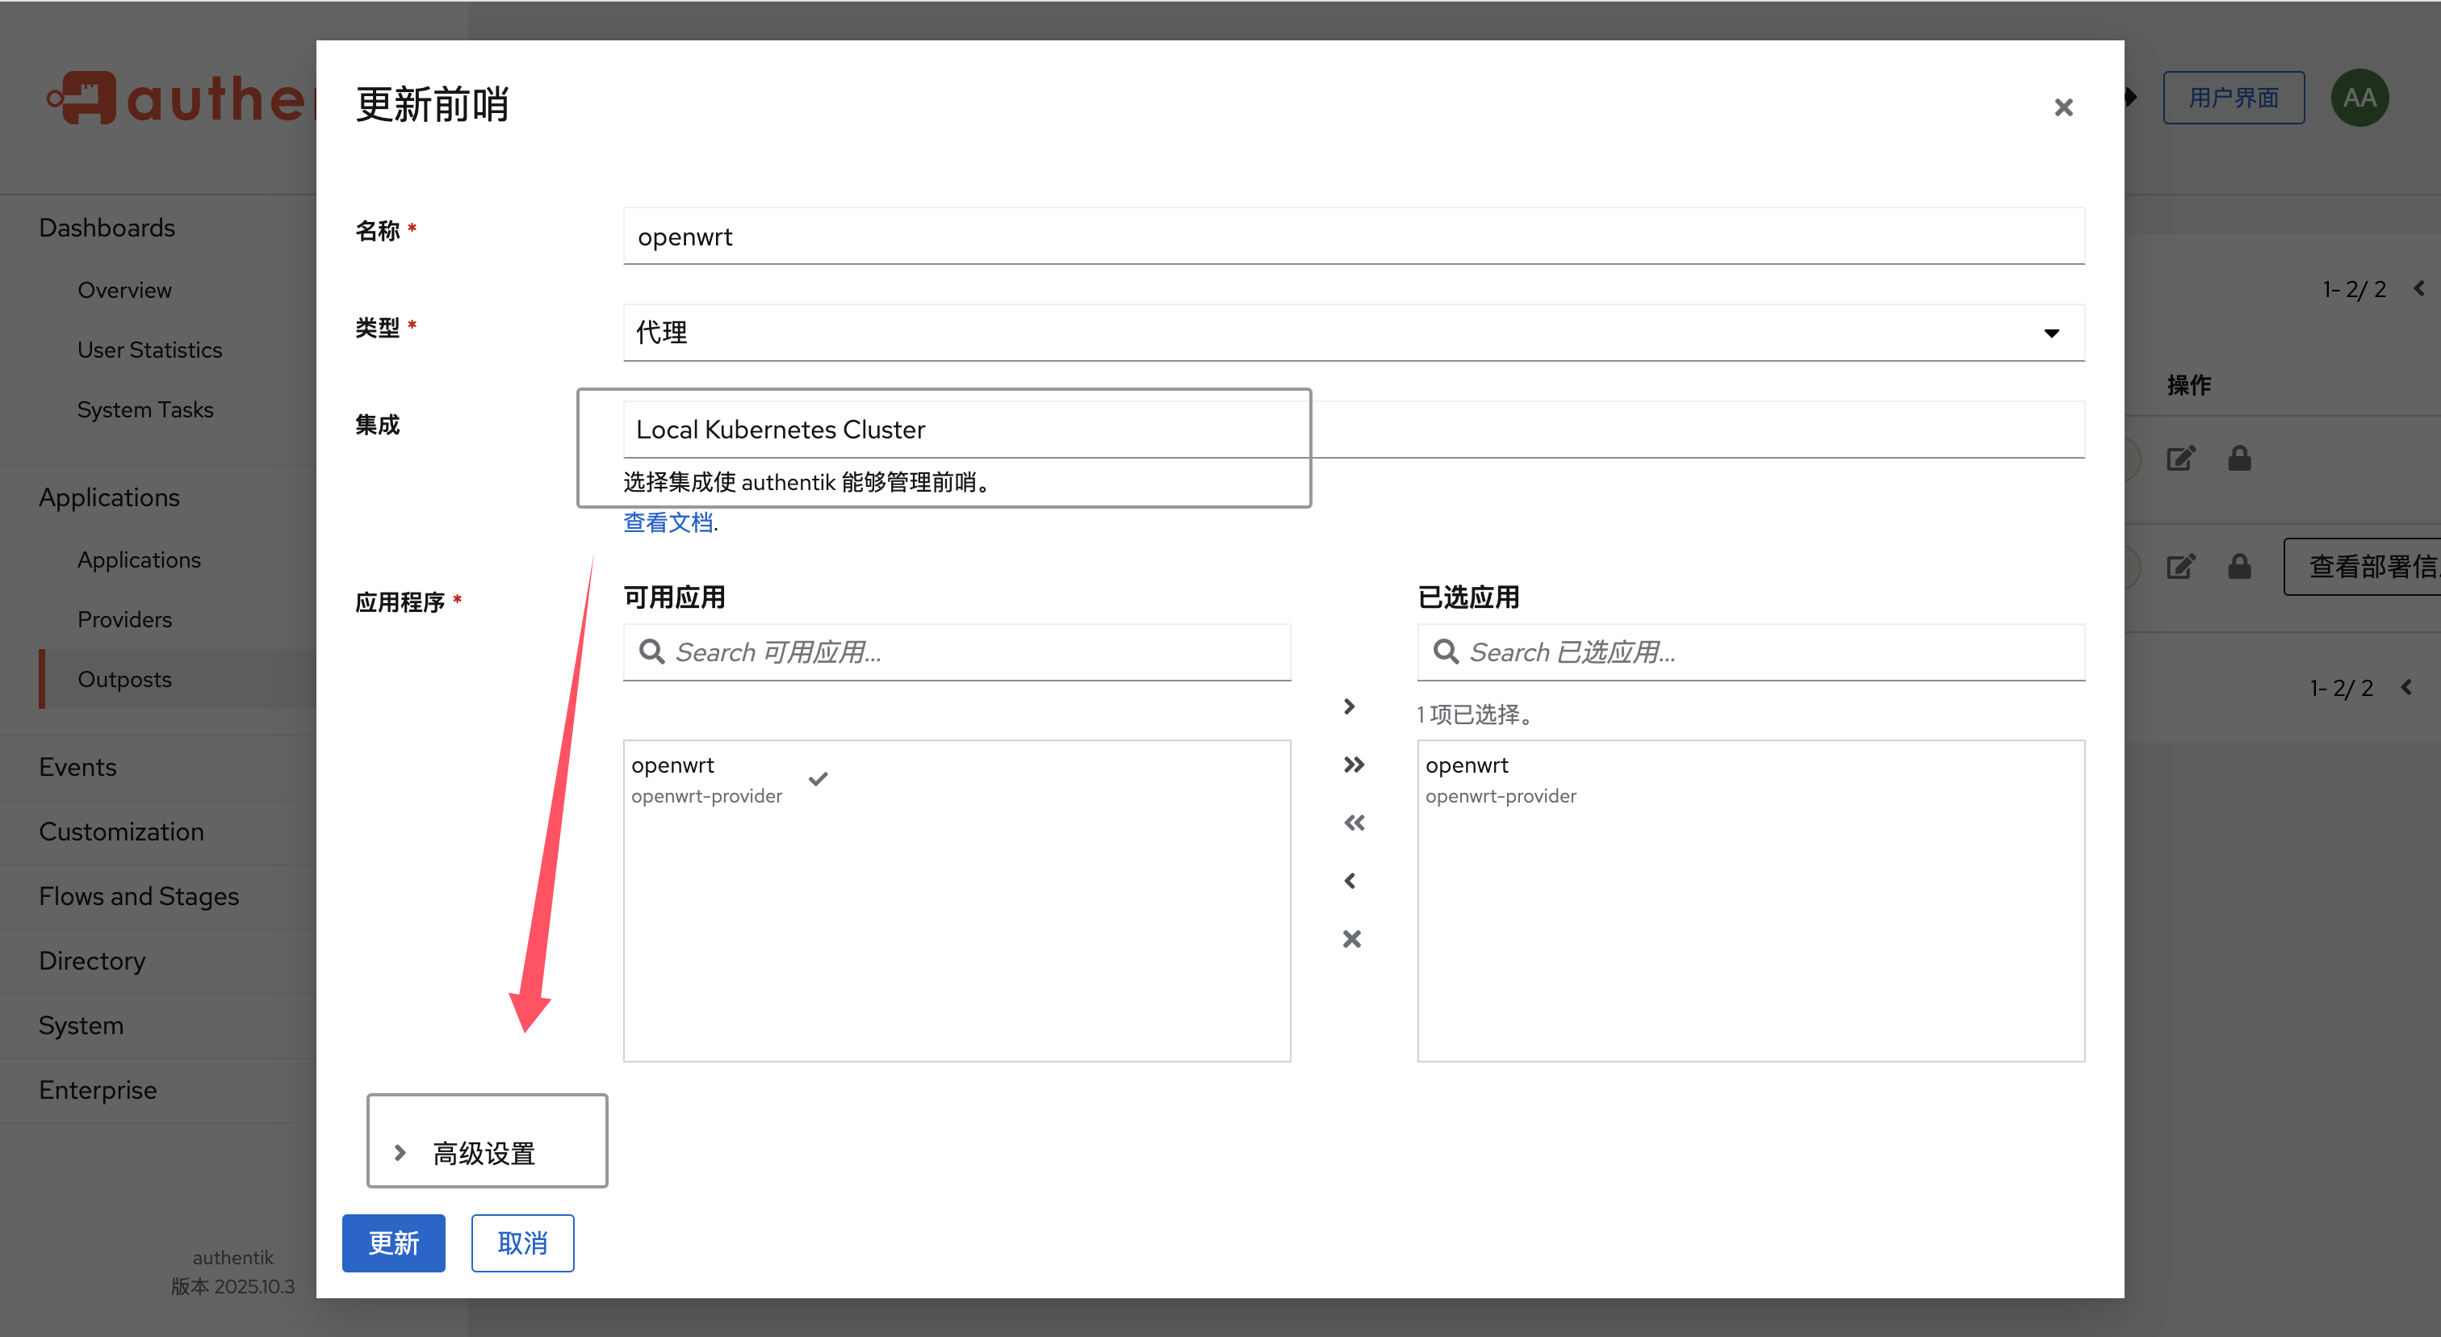Click the first row edit icon
Image resolution: width=2441 pixels, height=1337 pixels.
(x=2179, y=459)
